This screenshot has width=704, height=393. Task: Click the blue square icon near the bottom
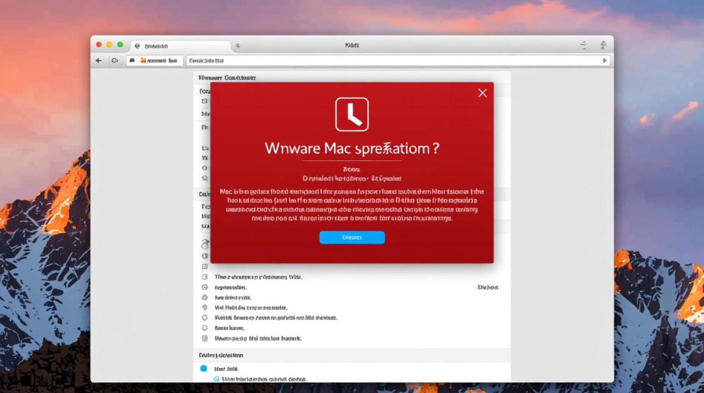[204, 368]
